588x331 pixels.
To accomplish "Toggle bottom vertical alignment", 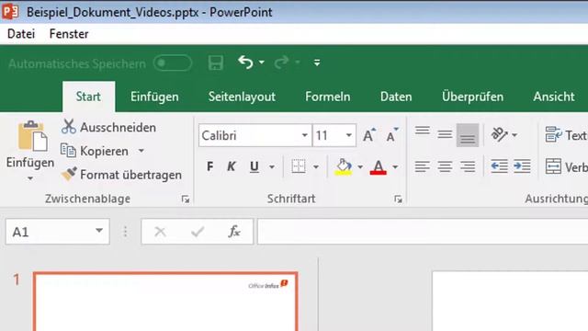I will pos(468,135).
